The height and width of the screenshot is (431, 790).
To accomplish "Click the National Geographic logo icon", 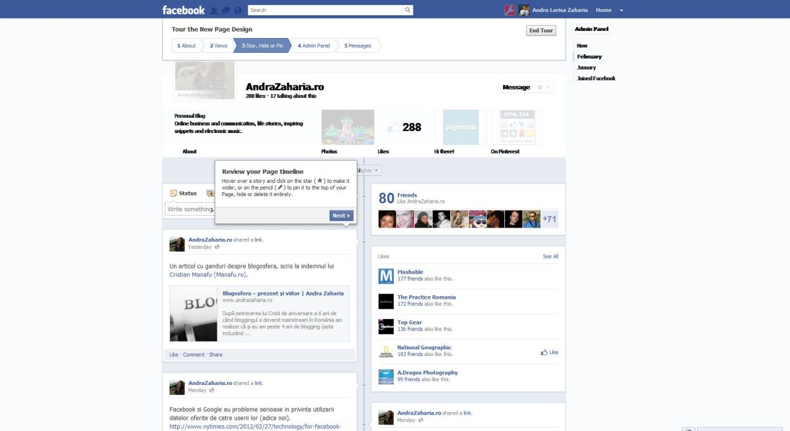I will click(x=386, y=351).
